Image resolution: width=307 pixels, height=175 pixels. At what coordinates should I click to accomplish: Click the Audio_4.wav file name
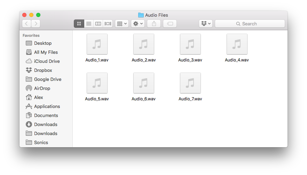pos(237,60)
